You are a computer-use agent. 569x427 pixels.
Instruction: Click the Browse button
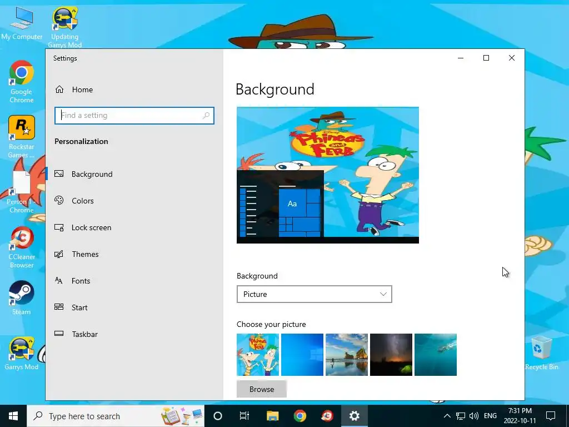point(262,389)
